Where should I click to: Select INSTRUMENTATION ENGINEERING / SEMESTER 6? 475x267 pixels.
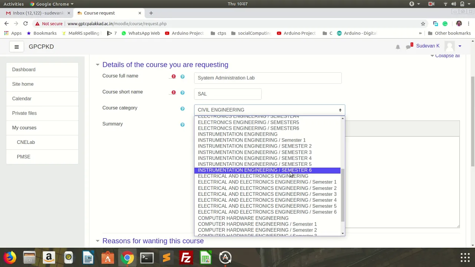pyautogui.click(x=267, y=170)
